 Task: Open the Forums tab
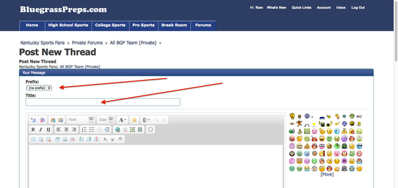[x=203, y=25]
